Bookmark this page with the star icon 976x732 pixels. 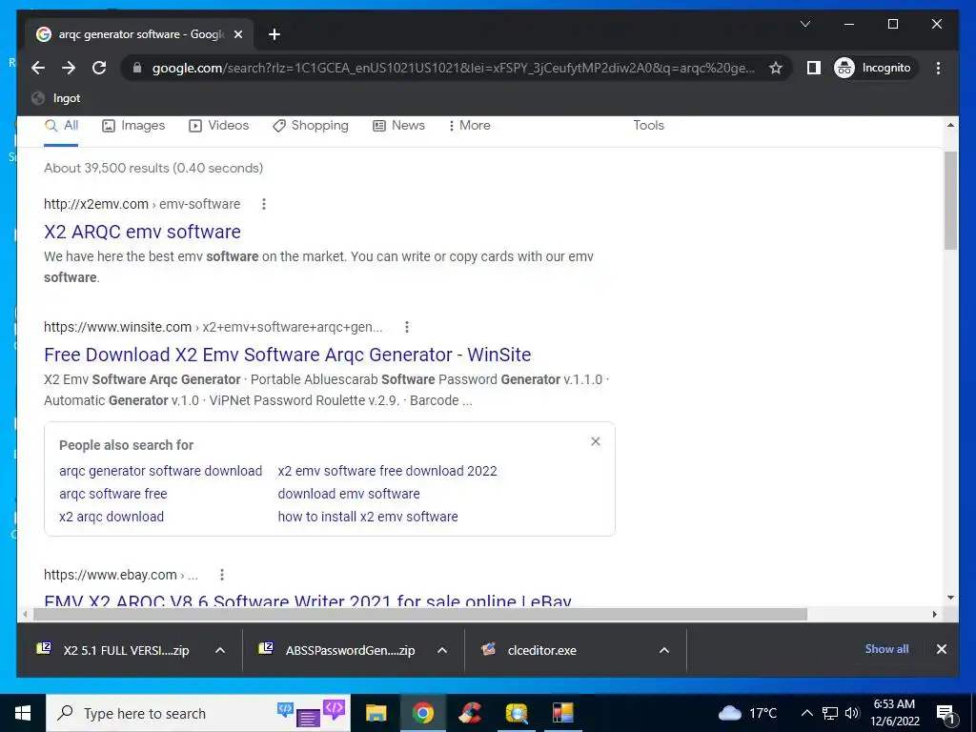tap(776, 68)
